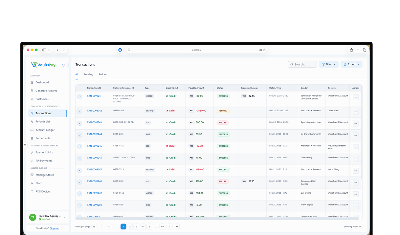Open transaction TXN-0098246 via its ID link
Viewport: 400px width, 235px height.
click(x=94, y=158)
